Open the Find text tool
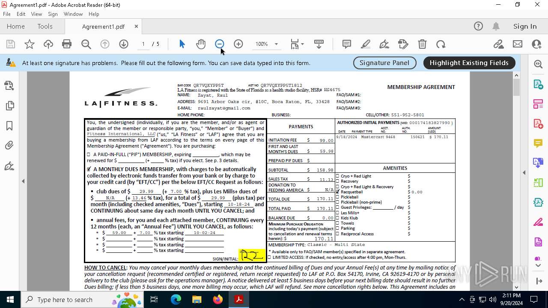548x308 pixels. coord(86,44)
